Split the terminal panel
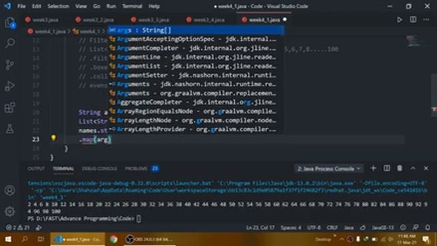437x246 pixels. [x=386, y=169]
